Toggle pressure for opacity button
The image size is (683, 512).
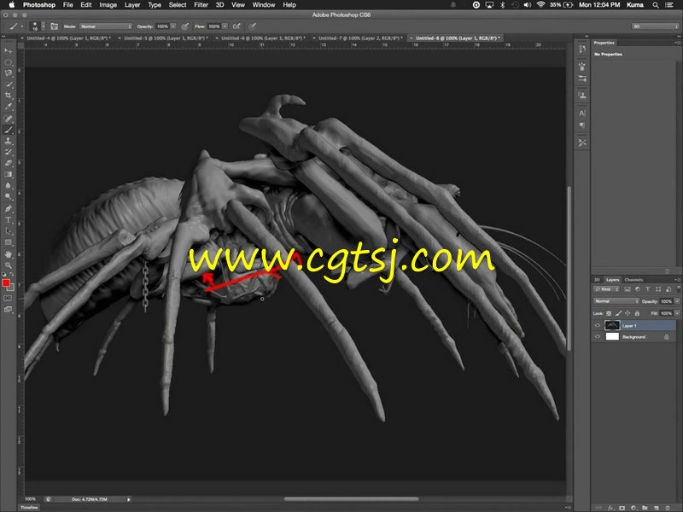pyautogui.click(x=185, y=26)
